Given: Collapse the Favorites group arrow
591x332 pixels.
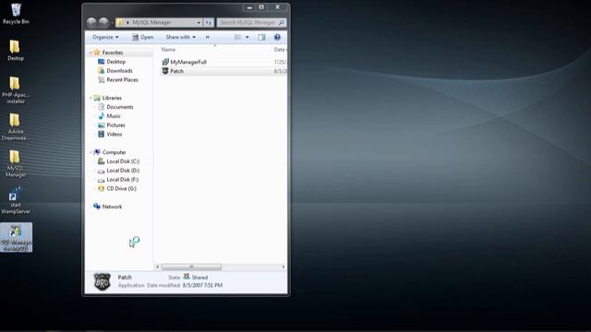Looking at the screenshot, I should [90, 53].
